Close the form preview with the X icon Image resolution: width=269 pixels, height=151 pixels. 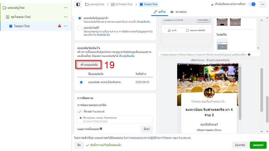237,68
